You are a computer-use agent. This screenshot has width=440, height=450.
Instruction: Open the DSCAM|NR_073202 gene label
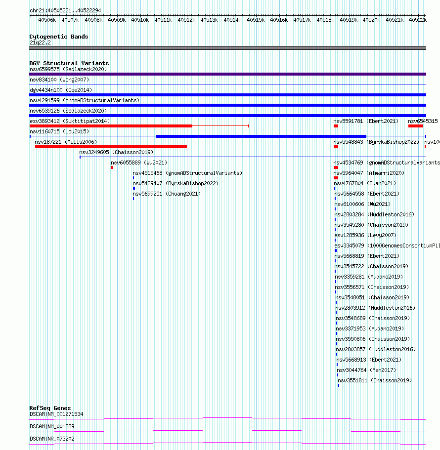[52, 439]
